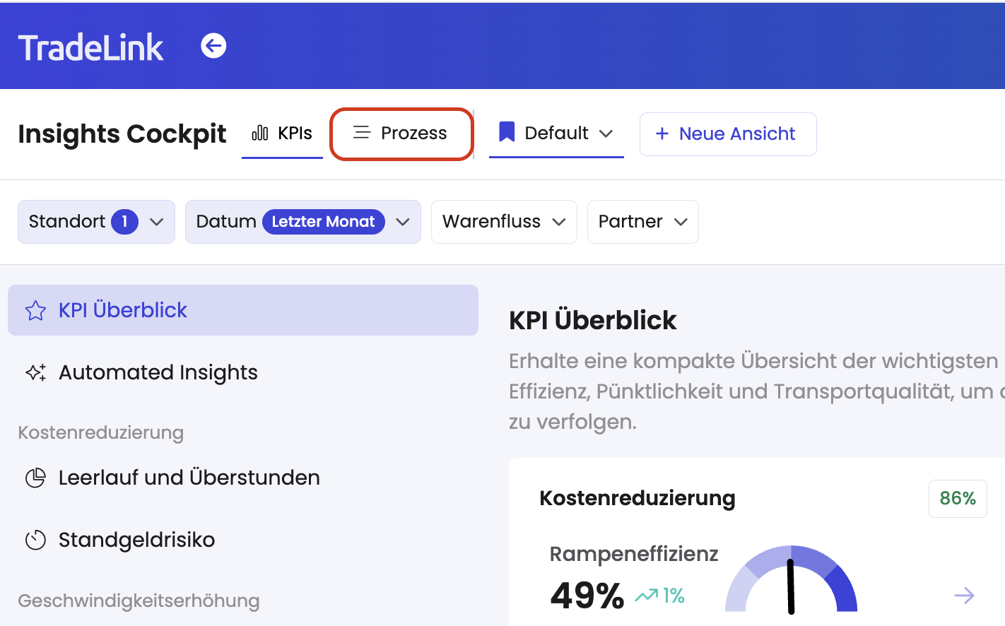This screenshot has height=626, width=1005.
Task: Switch to the Prozess tab
Action: [401, 134]
